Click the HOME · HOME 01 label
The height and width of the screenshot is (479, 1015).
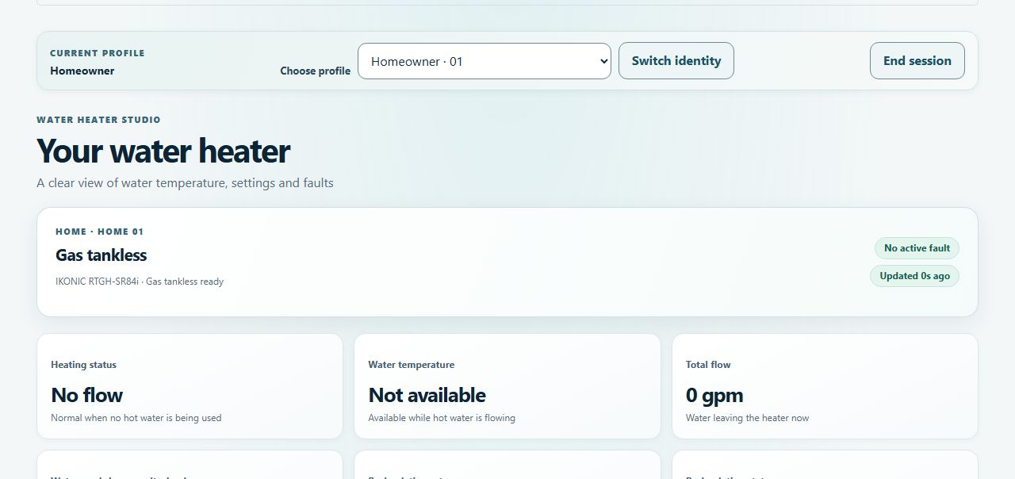pos(100,232)
